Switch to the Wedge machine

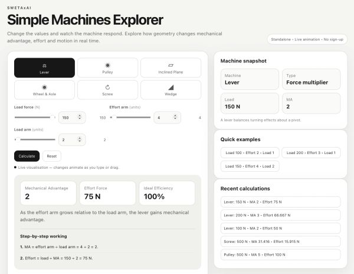(x=171, y=90)
